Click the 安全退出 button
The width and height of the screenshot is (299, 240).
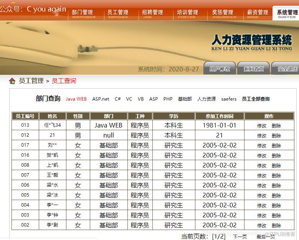(x=286, y=69)
